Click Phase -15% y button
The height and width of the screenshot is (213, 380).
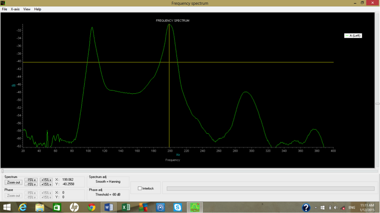click(x=31, y=197)
